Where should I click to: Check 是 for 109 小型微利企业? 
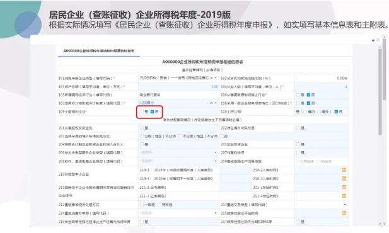(x=142, y=112)
